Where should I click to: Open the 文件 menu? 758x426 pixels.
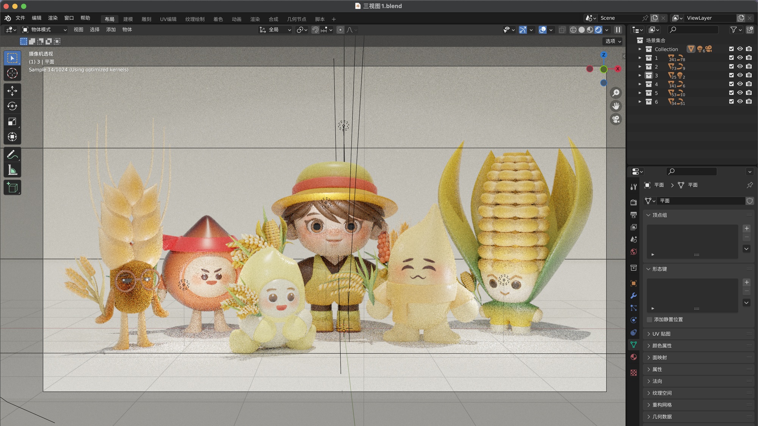20,18
